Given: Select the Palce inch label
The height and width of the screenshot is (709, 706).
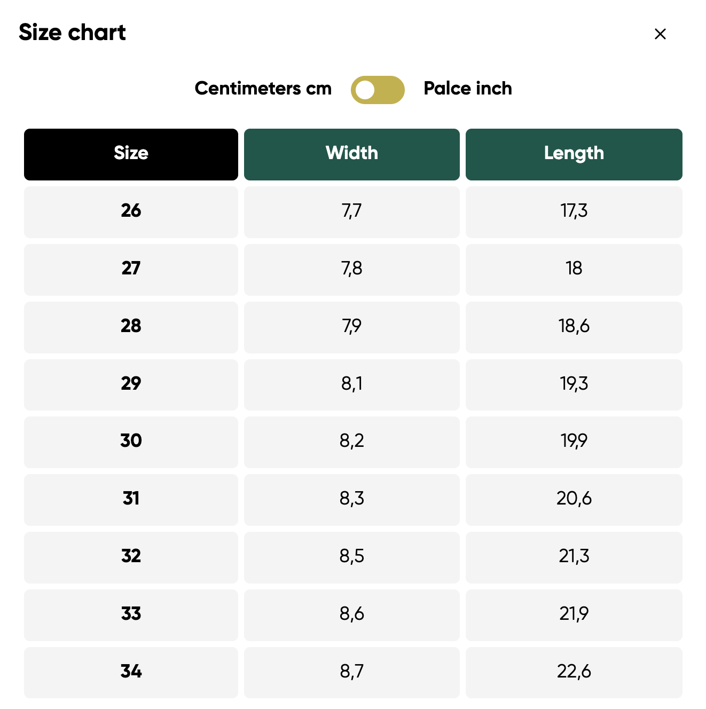Looking at the screenshot, I should [468, 88].
